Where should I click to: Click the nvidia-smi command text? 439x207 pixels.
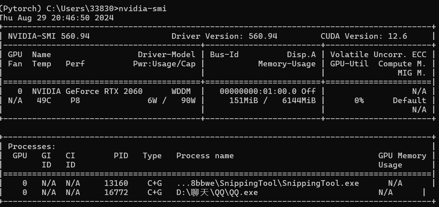point(143,9)
